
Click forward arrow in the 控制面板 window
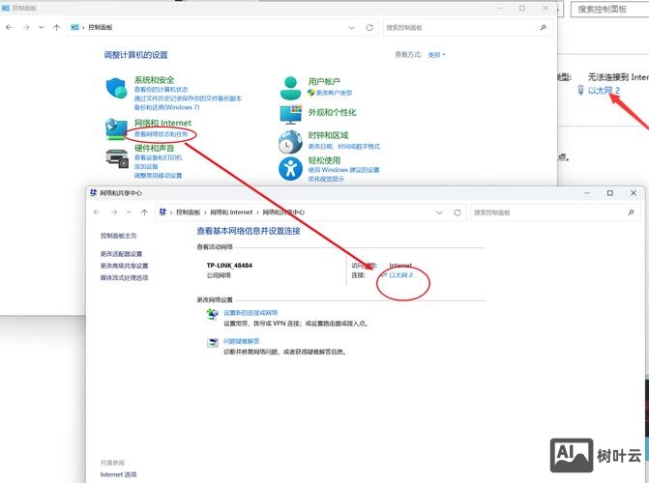pos(26,27)
